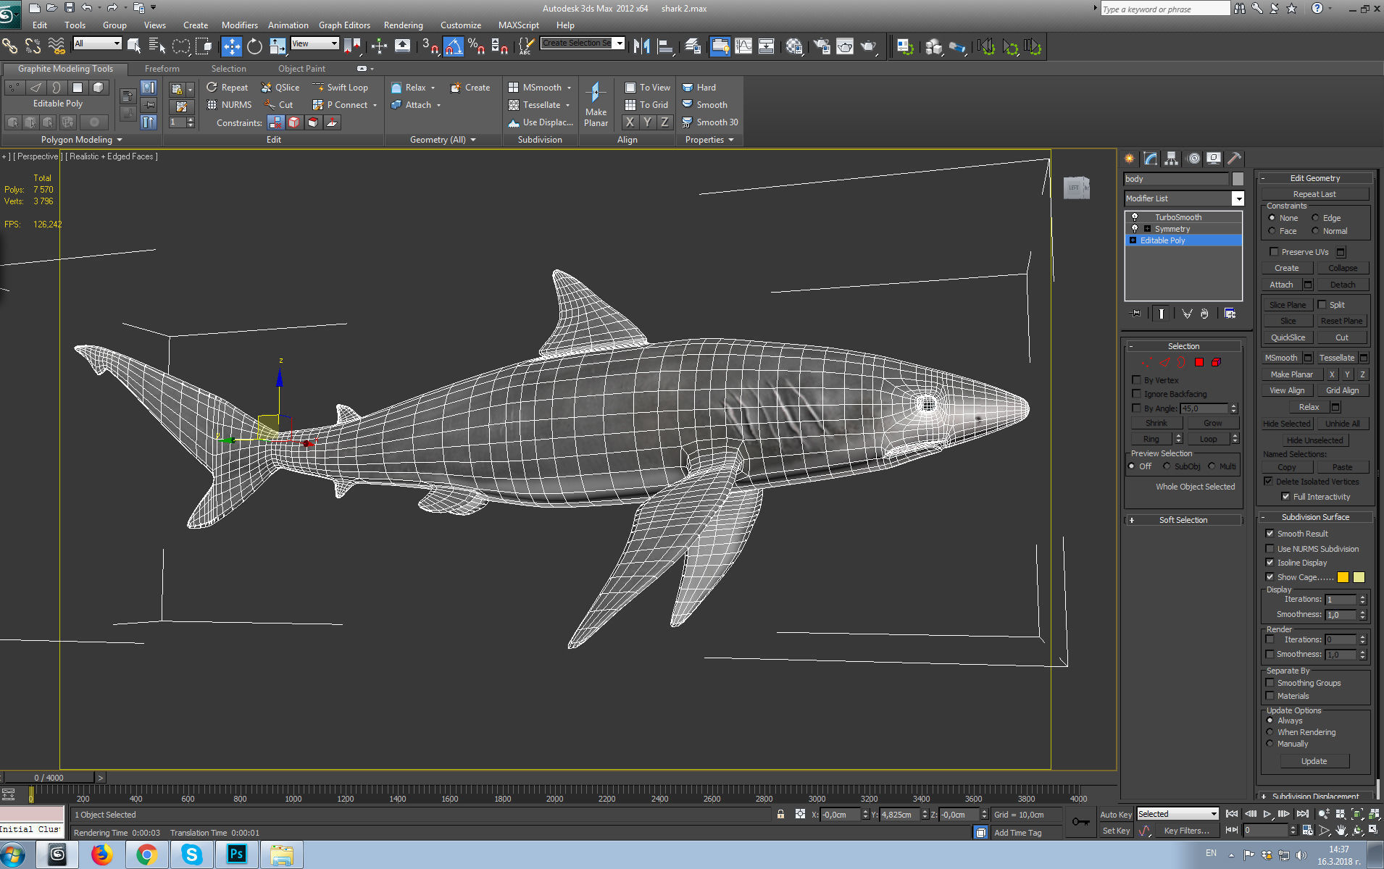This screenshot has width=1384, height=869.
Task: Click Make Unique modifier stack icon
Action: click(x=1187, y=314)
